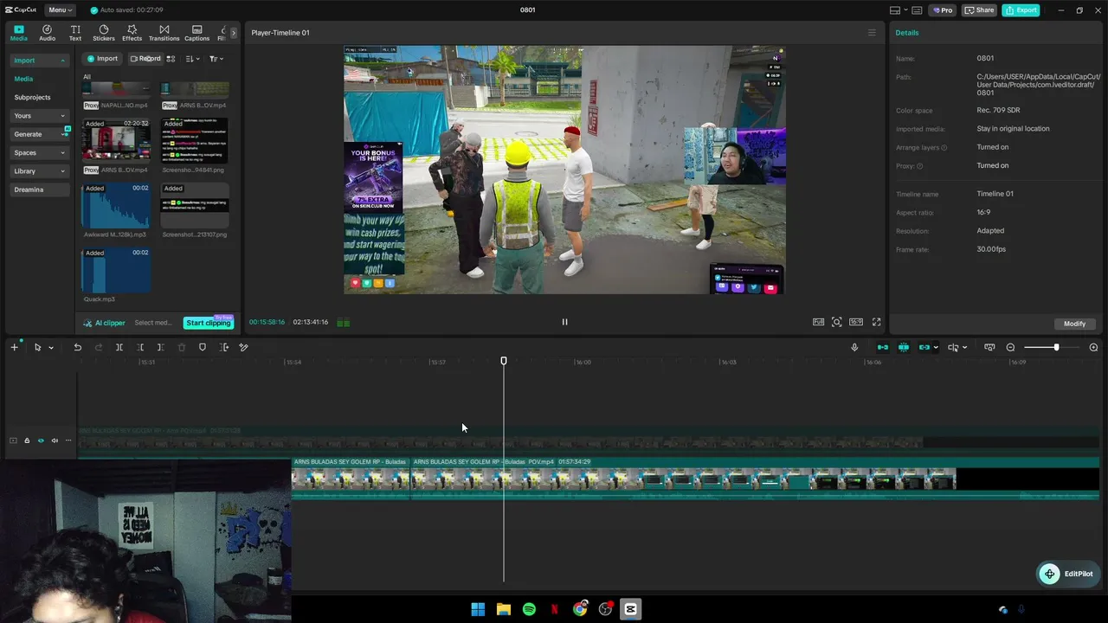Open the AI clipper tool
This screenshot has width=1108, height=623.
click(x=105, y=323)
